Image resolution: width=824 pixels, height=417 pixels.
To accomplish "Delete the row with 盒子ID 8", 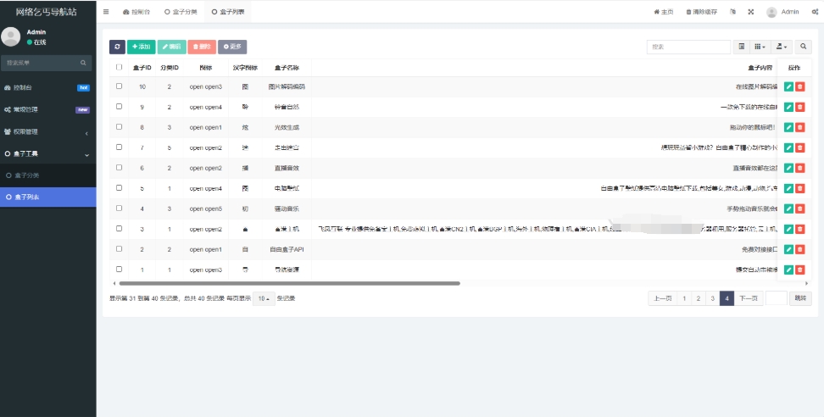I will point(799,128).
